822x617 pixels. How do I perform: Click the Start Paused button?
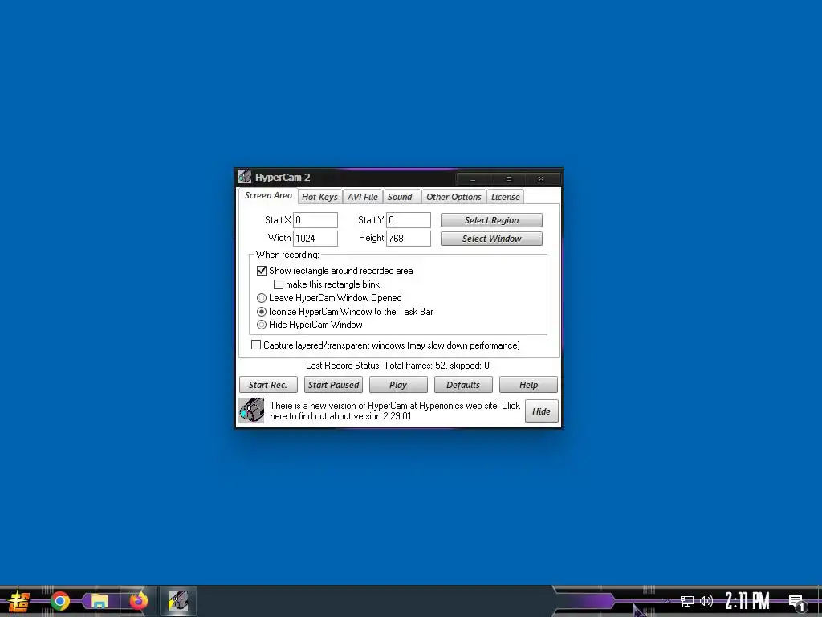[333, 385]
